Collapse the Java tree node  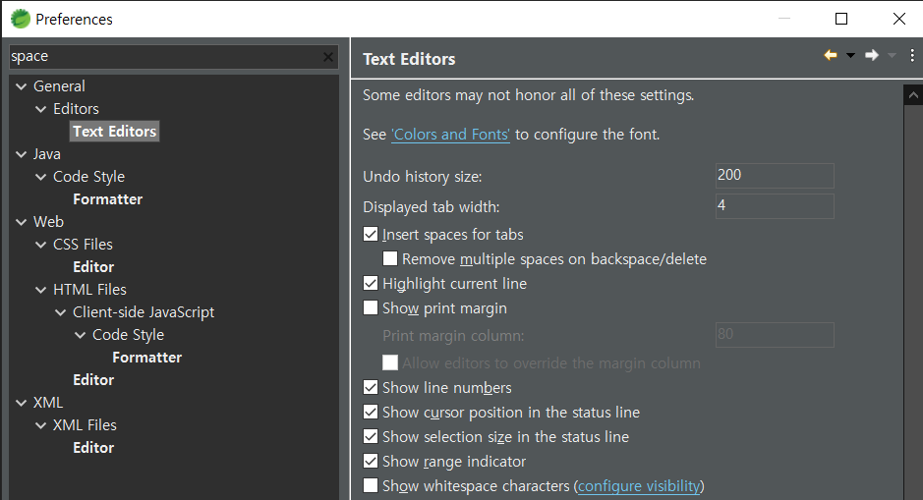(22, 154)
